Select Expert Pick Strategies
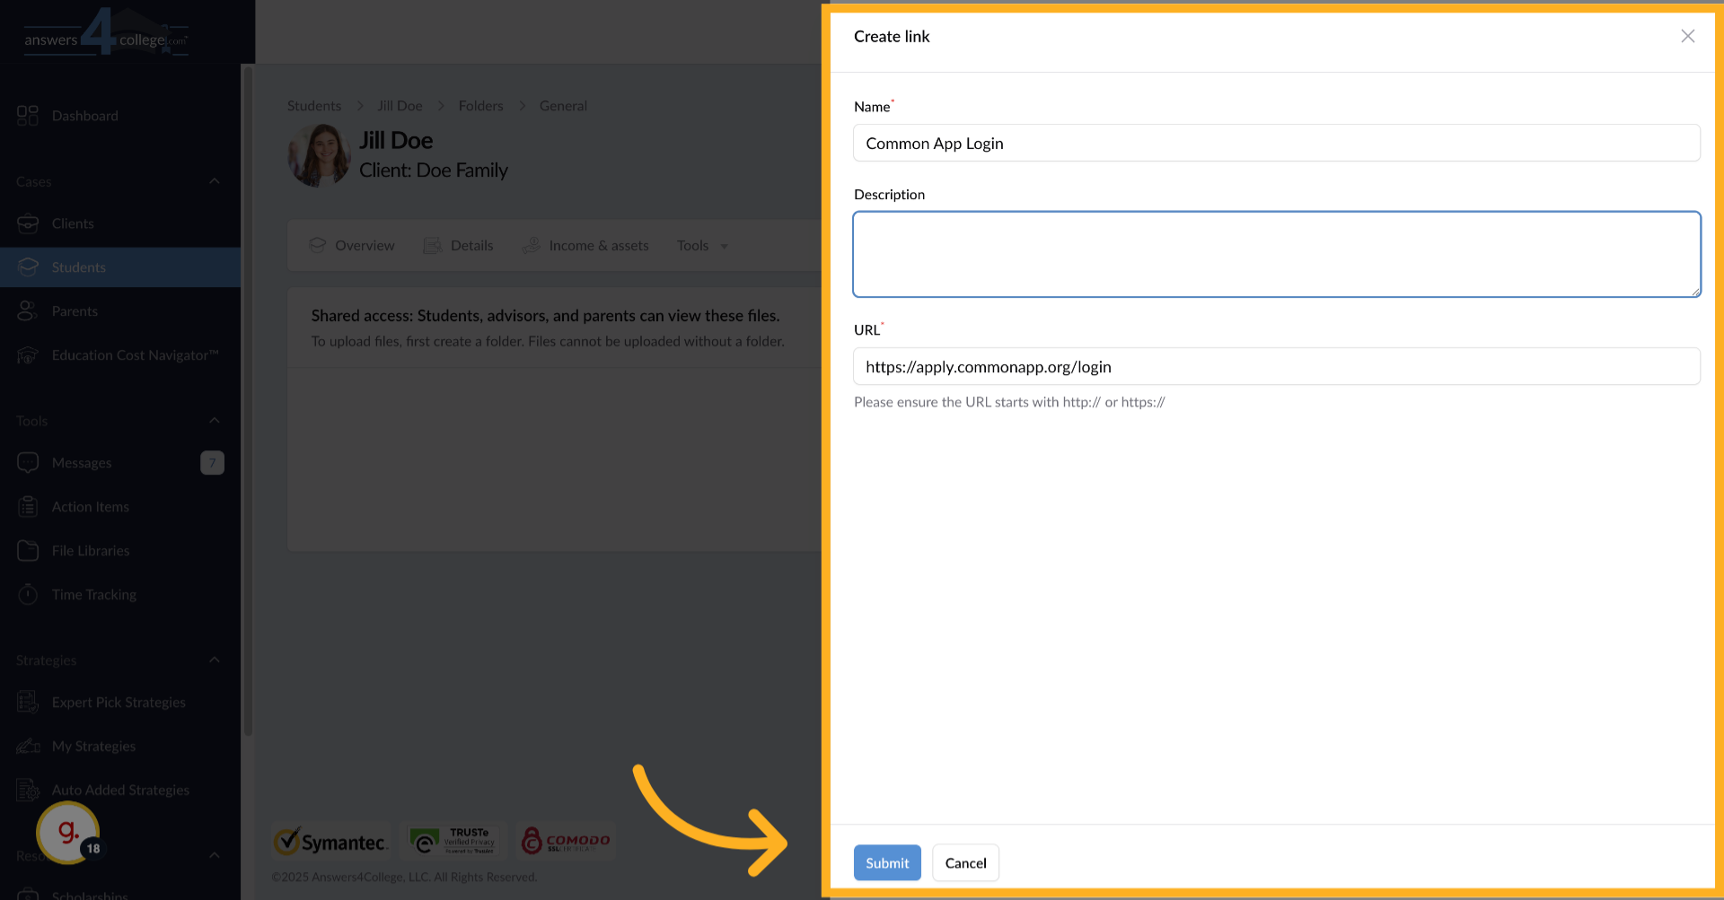The width and height of the screenshot is (1724, 900). (119, 702)
